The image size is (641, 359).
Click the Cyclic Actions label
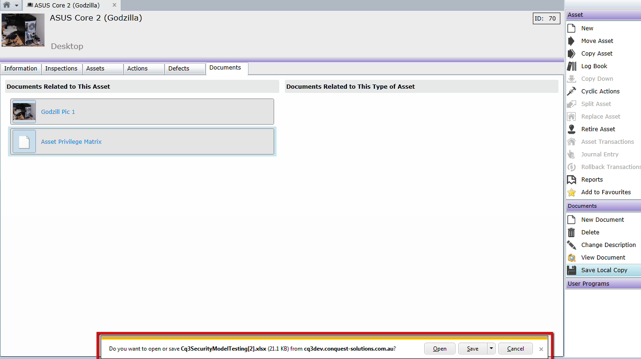(x=600, y=91)
